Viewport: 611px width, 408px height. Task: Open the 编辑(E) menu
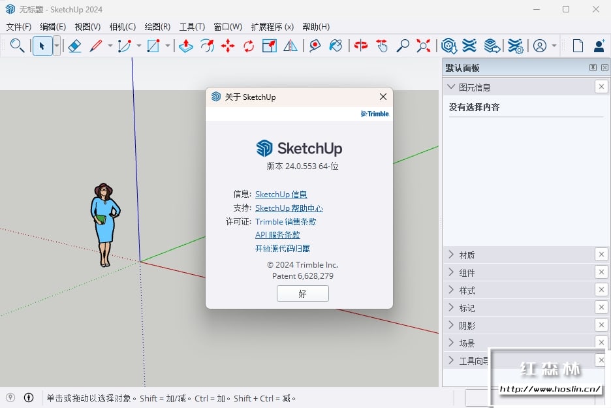tap(53, 27)
